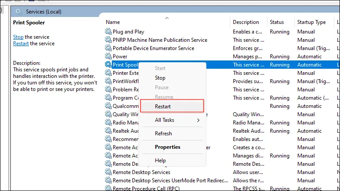Choose Stop in the context menu
This screenshot has width=340, height=191.
[160, 78]
